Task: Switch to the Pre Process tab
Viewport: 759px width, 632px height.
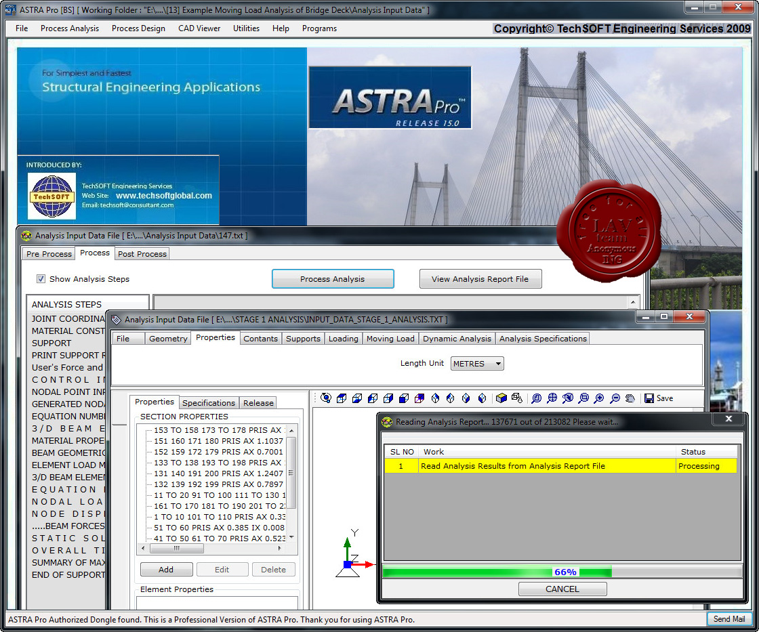Action: coord(49,253)
